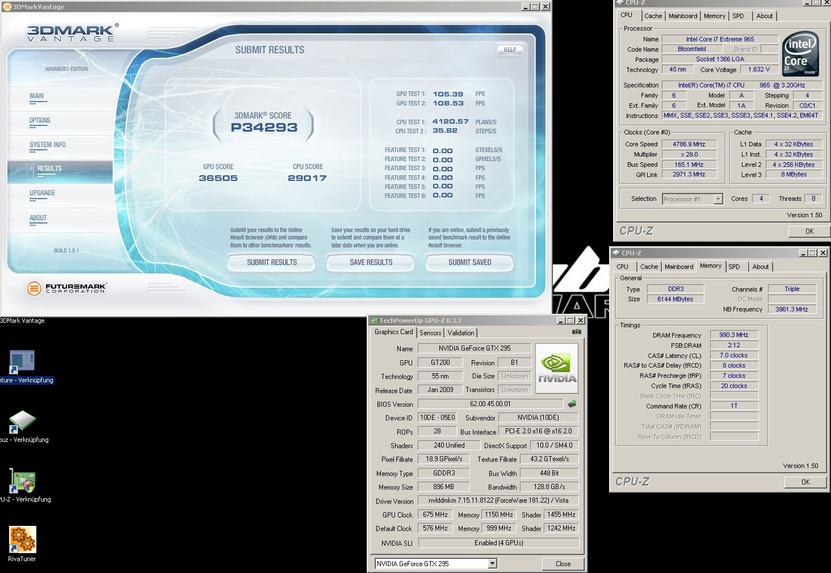Click the Core Voltage 1.632 V value

(759, 69)
